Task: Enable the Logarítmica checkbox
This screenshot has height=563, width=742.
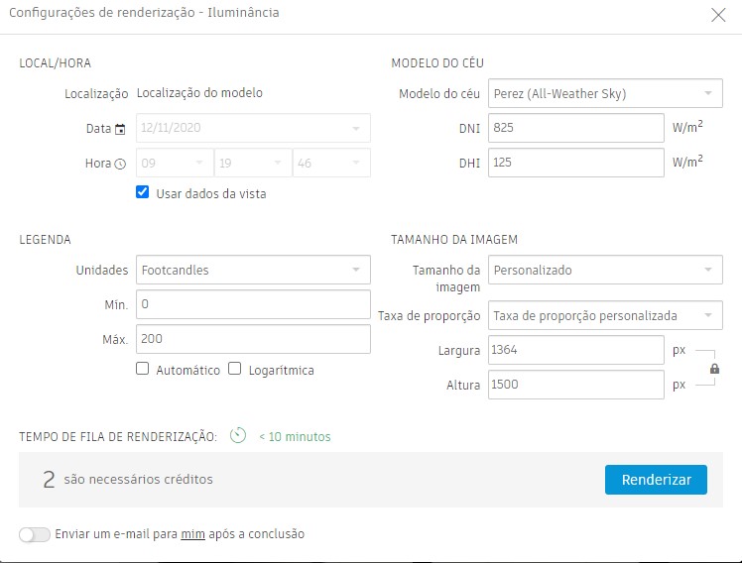Action: point(235,370)
